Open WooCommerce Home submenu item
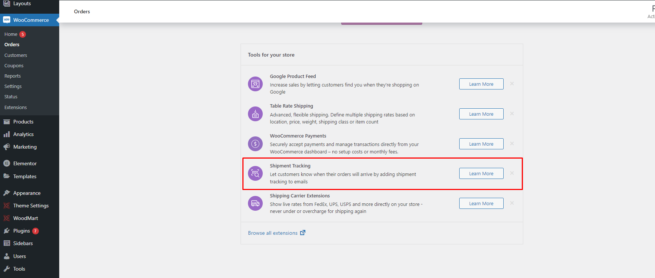The width and height of the screenshot is (655, 278). tap(11, 34)
